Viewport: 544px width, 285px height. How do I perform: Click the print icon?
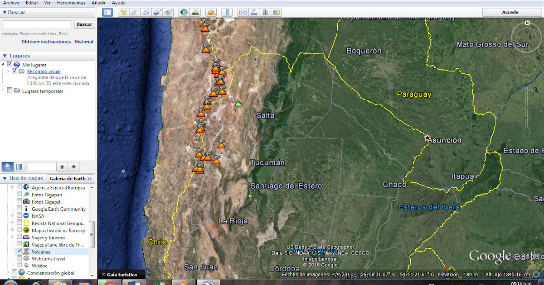coord(254,12)
